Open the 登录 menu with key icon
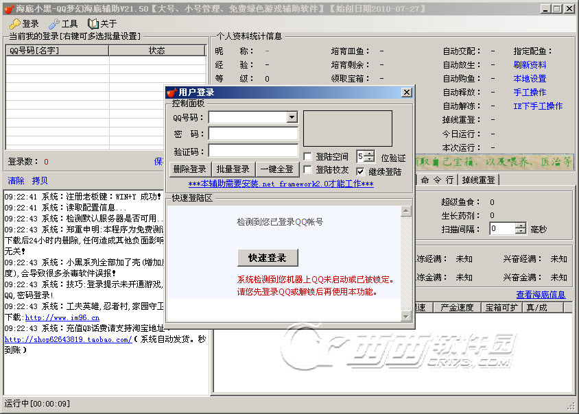 (24, 24)
